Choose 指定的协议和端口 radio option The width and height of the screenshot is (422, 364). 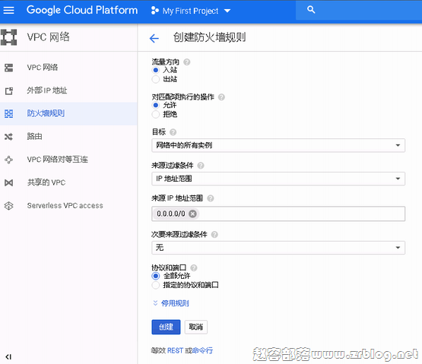tap(156, 285)
